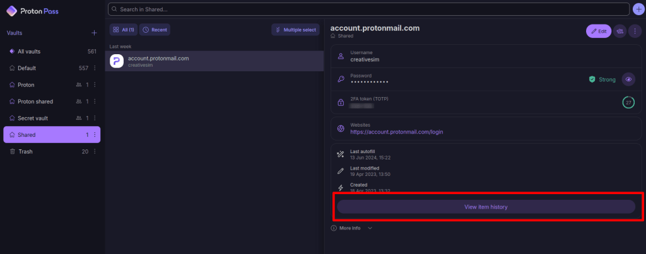Open All vaults in the sidebar
The image size is (646, 254).
point(52,52)
